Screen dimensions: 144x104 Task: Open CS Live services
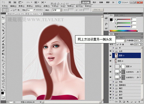coord(123,2)
